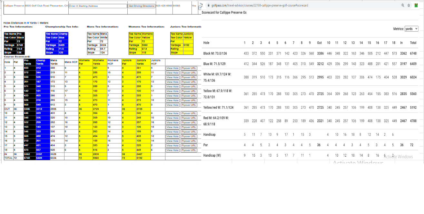Click Flyover URL button for hole 12

(188, 122)
